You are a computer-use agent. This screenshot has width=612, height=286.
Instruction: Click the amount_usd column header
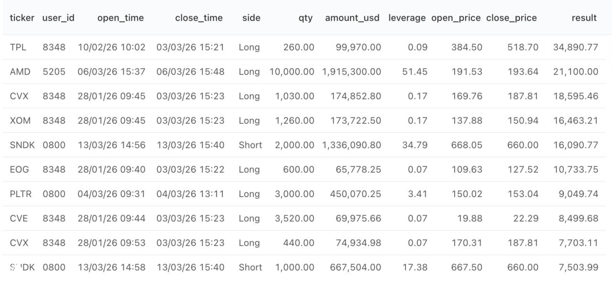[352, 18]
